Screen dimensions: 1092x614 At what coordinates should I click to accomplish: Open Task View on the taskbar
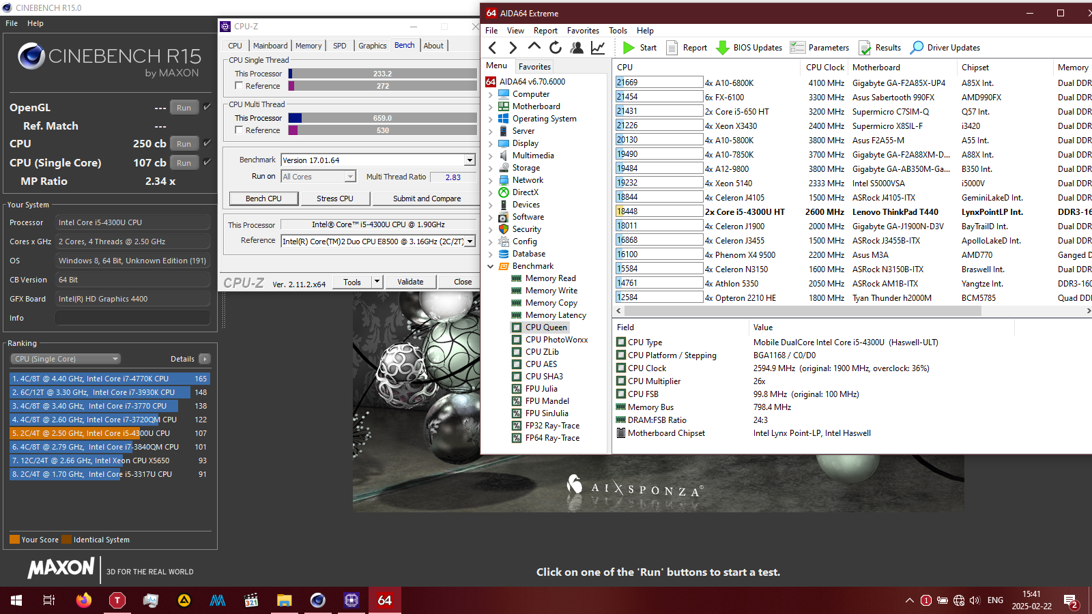[x=49, y=600]
